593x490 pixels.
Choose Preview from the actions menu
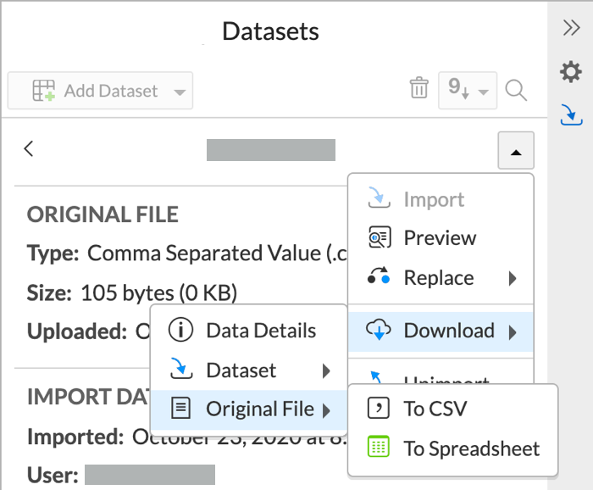[441, 238]
